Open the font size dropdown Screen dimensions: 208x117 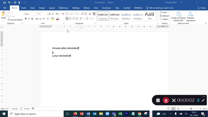[47, 14]
